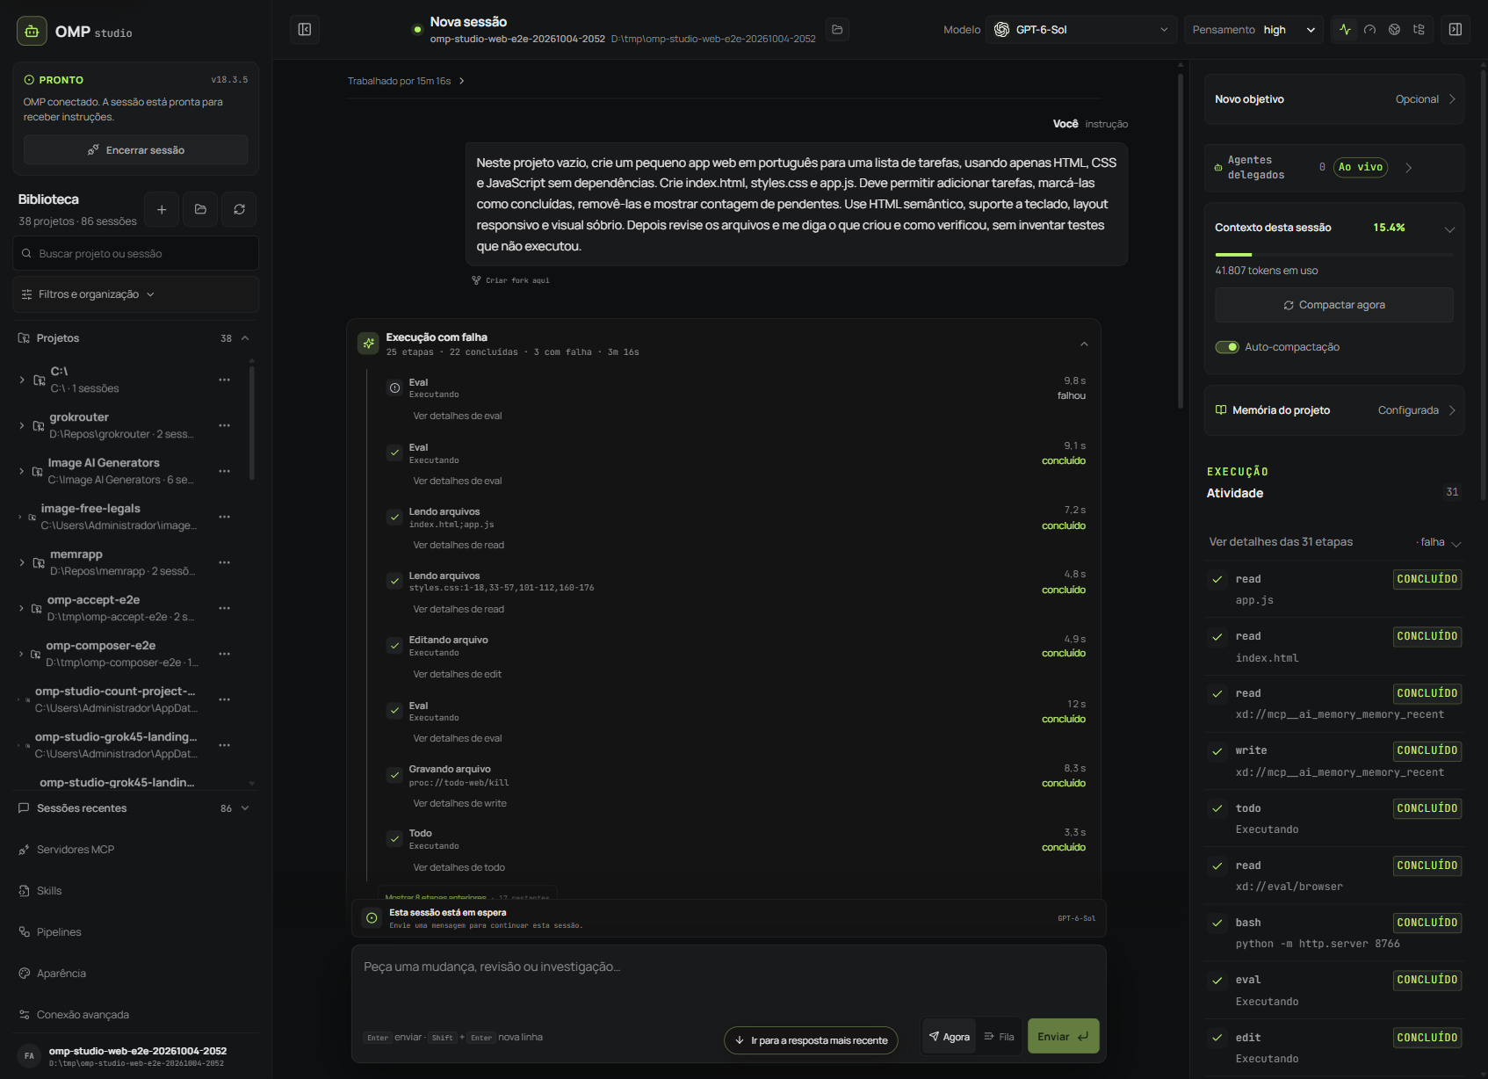Open the more options menu for grokrouter

[x=225, y=425]
